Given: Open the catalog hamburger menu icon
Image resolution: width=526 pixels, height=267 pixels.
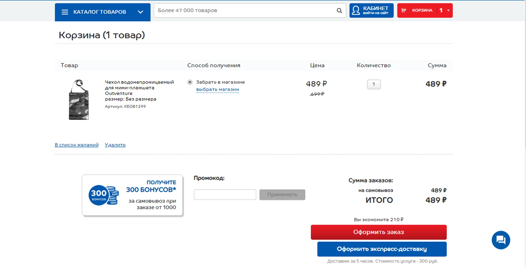Looking at the screenshot, I should pyautogui.click(x=65, y=12).
